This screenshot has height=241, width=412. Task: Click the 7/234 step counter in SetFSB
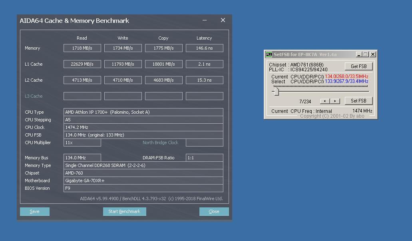click(x=305, y=102)
